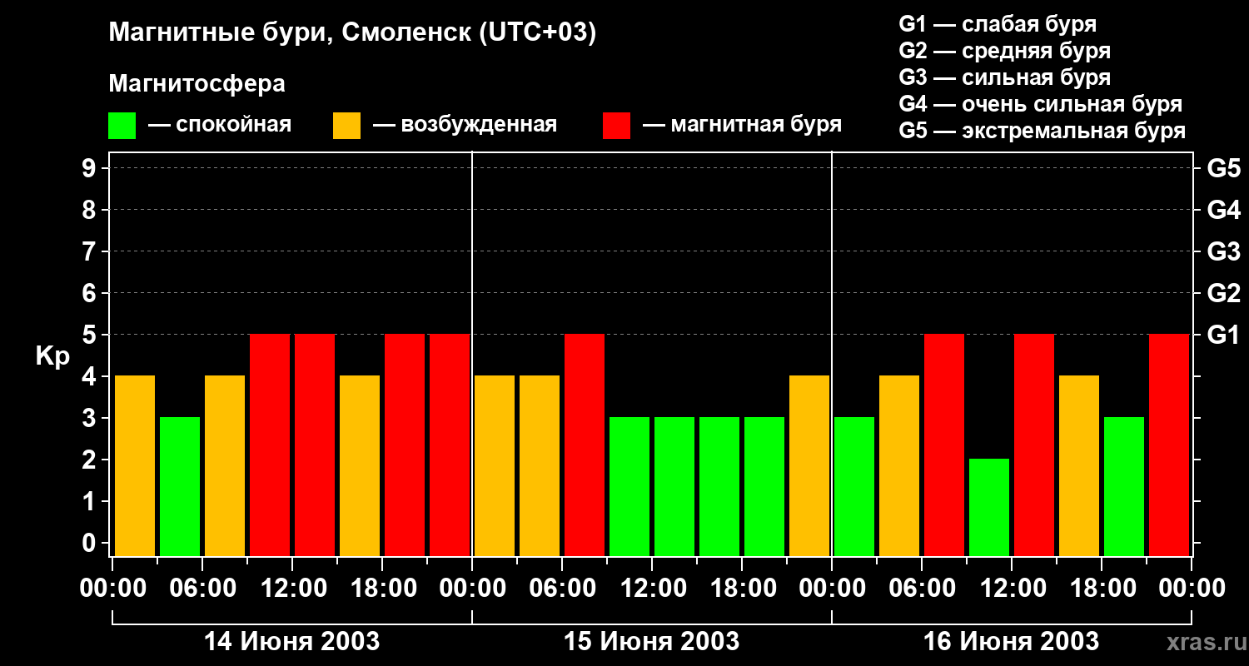Click the Kp axis value 5
The image size is (1249, 666).
click(x=90, y=335)
